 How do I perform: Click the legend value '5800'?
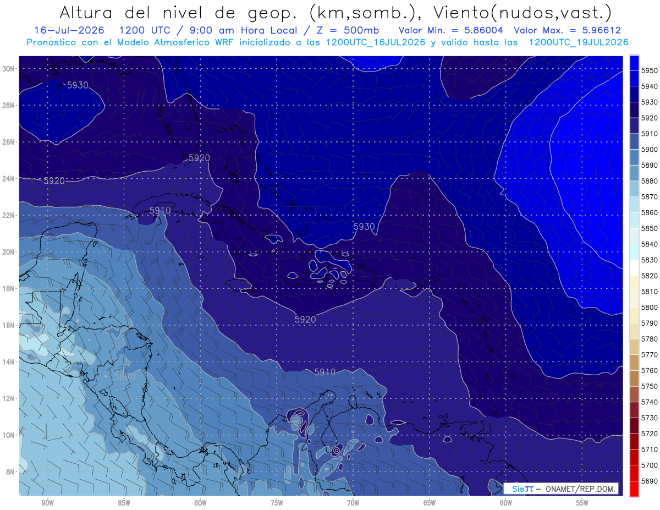pos(650,307)
